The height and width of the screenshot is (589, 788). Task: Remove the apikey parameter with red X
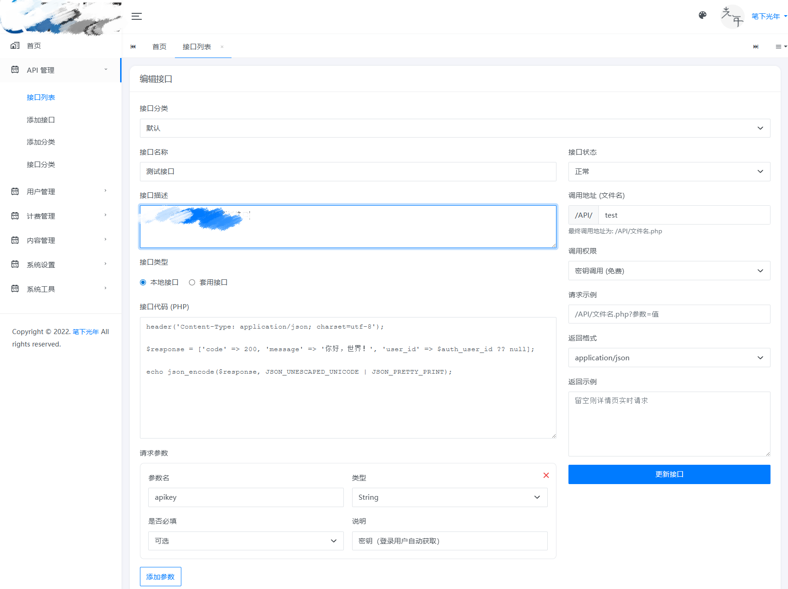click(x=546, y=475)
